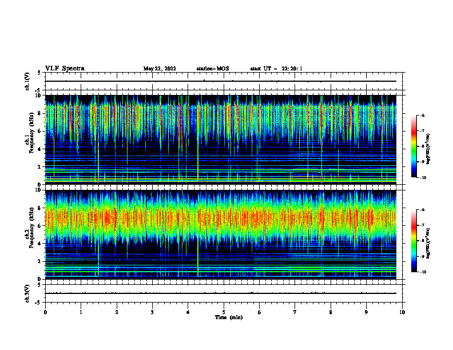Click the "7" tick on the time axis

coord(295,312)
